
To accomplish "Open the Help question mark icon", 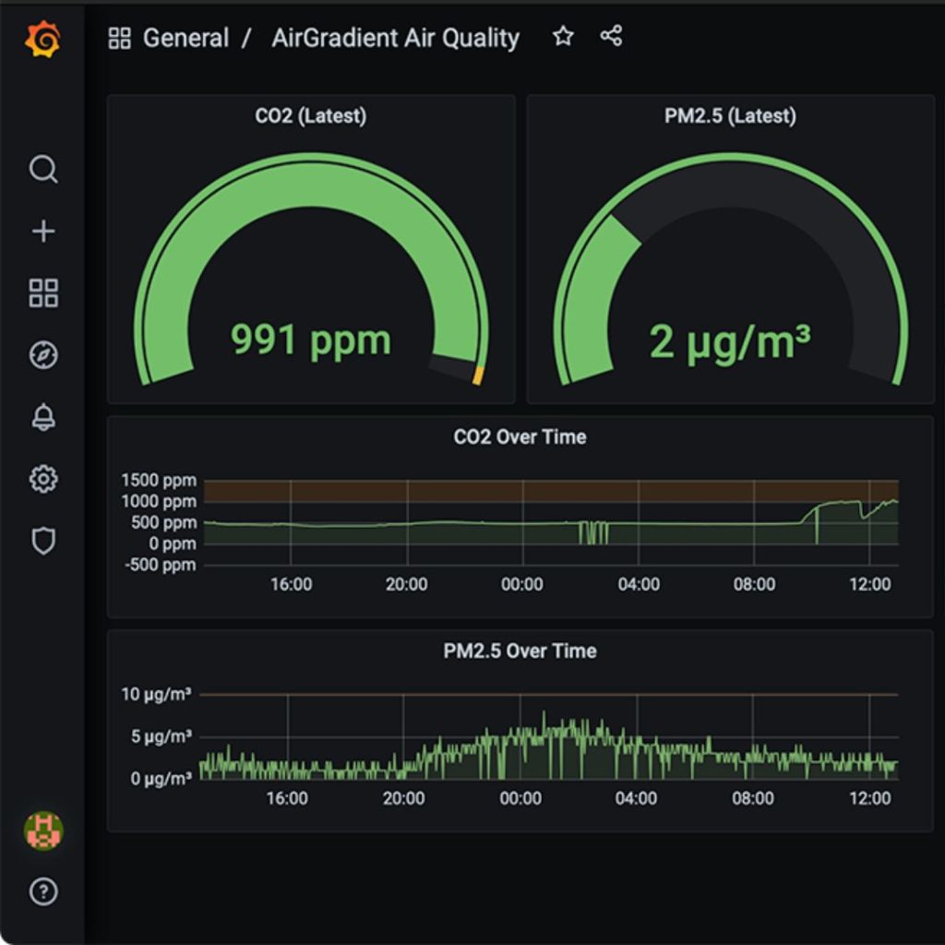I will click(43, 891).
